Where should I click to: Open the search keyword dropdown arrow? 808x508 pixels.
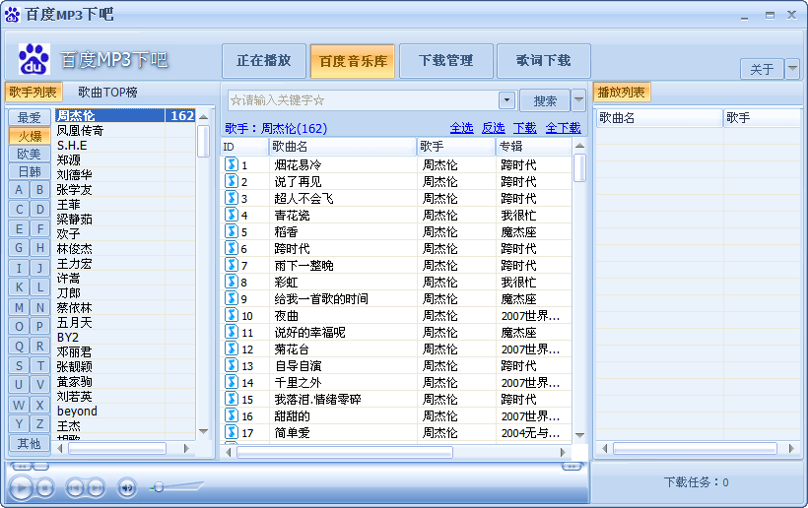point(506,100)
